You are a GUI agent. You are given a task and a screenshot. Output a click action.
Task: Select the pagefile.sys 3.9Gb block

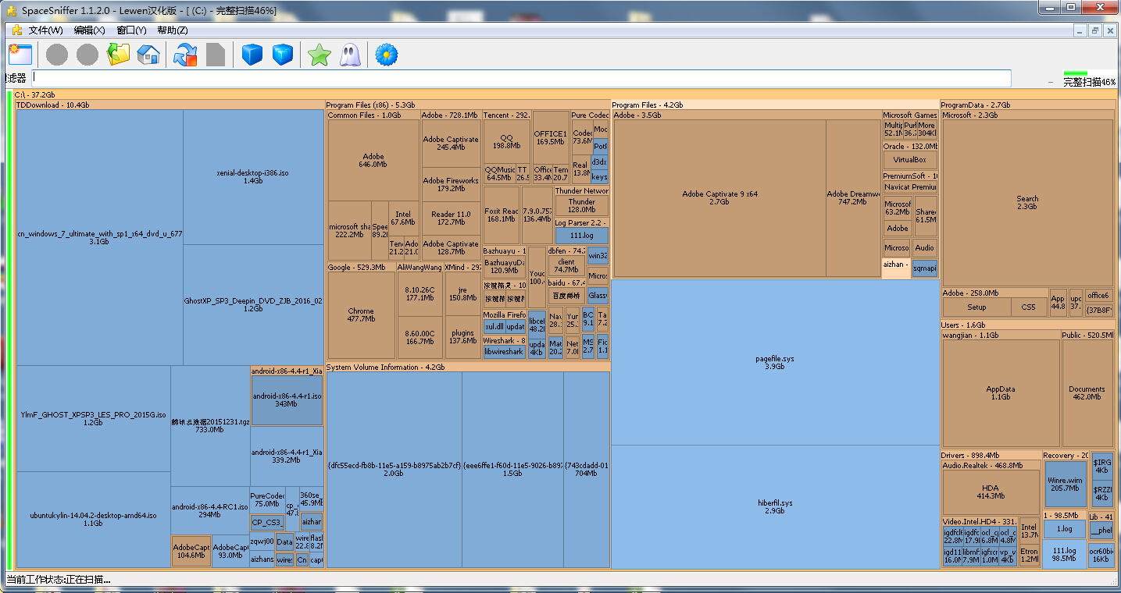(775, 362)
